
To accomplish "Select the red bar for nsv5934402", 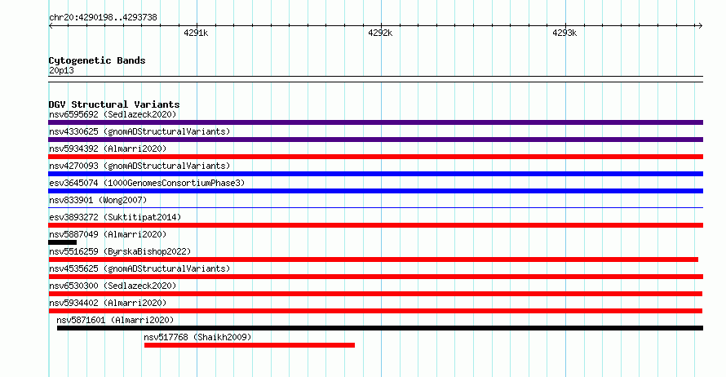I will pyautogui.click(x=375, y=311).
